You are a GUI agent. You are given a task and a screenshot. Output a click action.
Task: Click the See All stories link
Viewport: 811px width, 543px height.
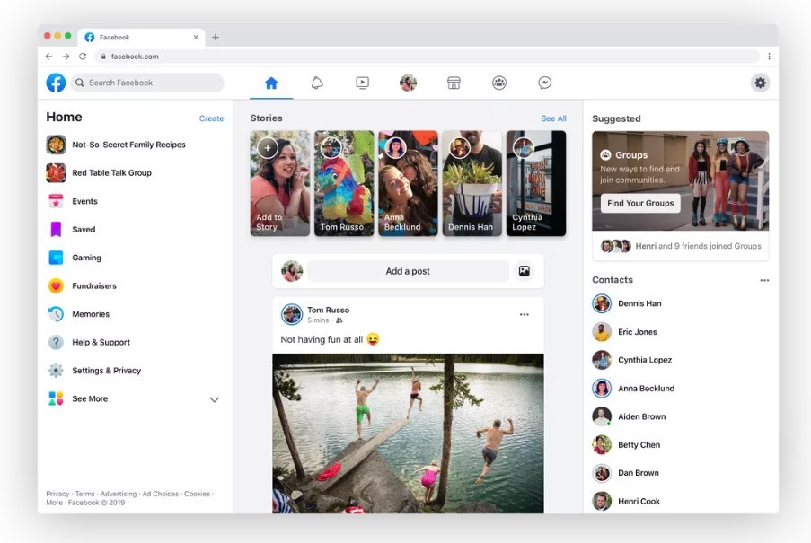[553, 118]
